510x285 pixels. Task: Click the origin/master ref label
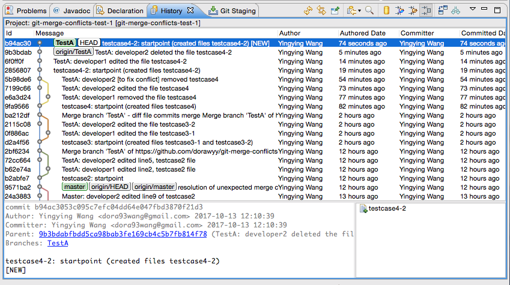click(154, 187)
